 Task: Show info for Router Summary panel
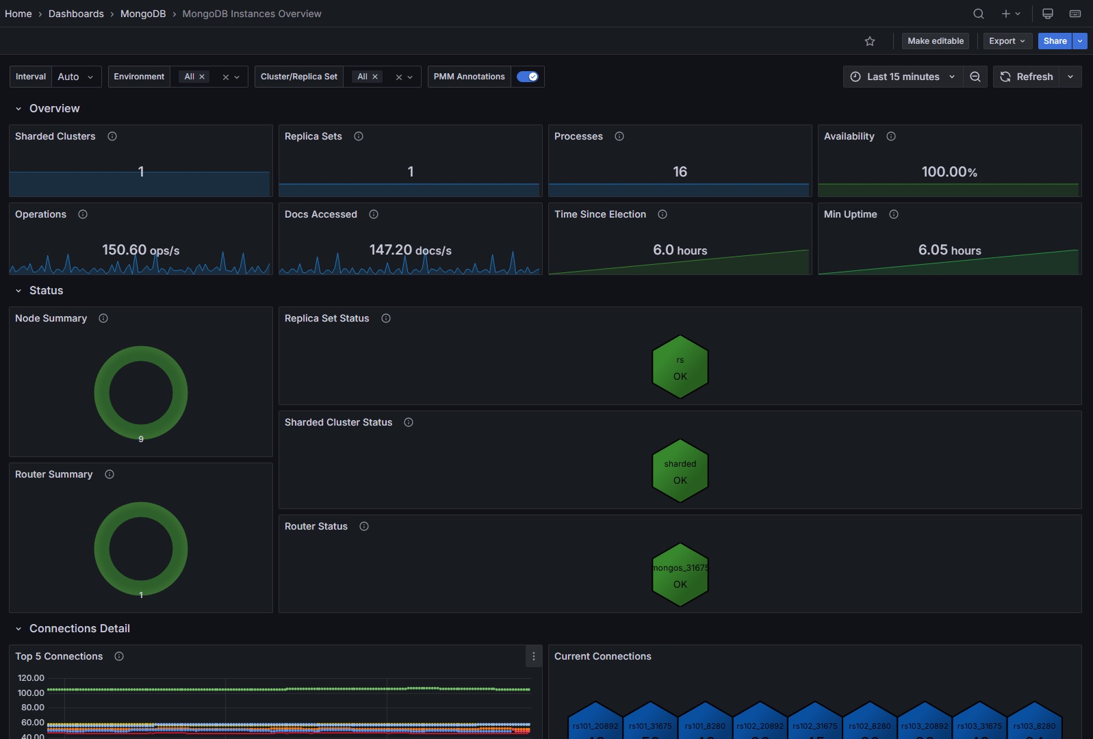(x=110, y=474)
